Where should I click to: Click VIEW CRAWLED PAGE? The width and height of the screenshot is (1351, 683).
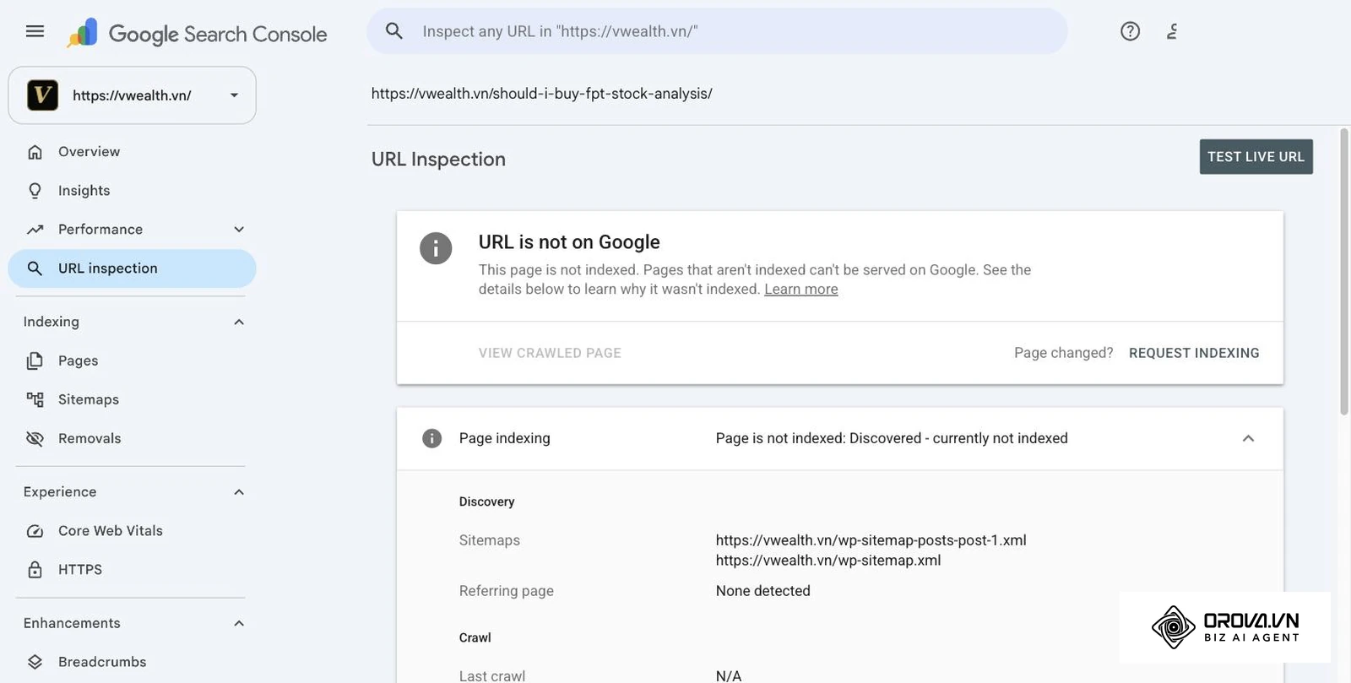(550, 353)
